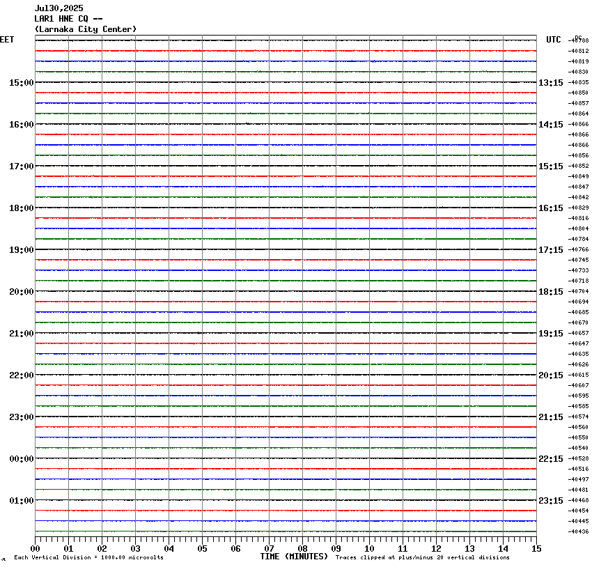Select the 16:00 EET time label
592x567 pixels.
click(x=22, y=125)
